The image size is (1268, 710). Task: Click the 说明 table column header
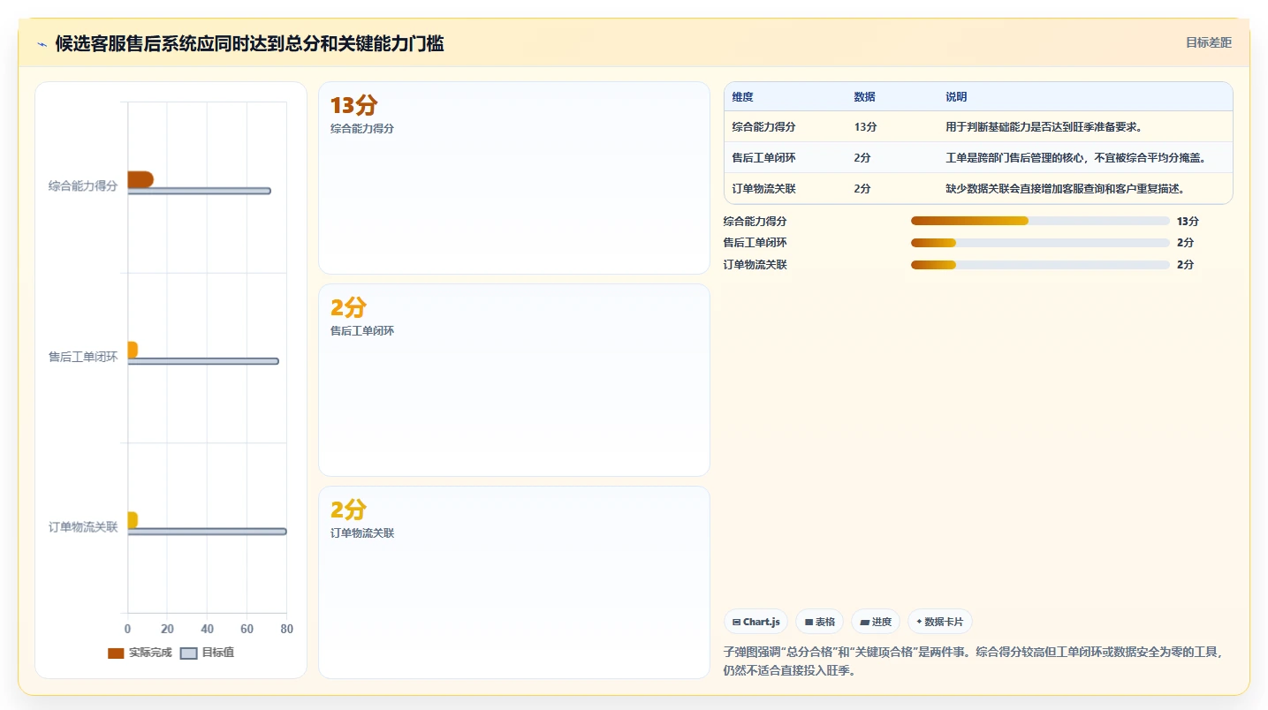[x=956, y=97]
